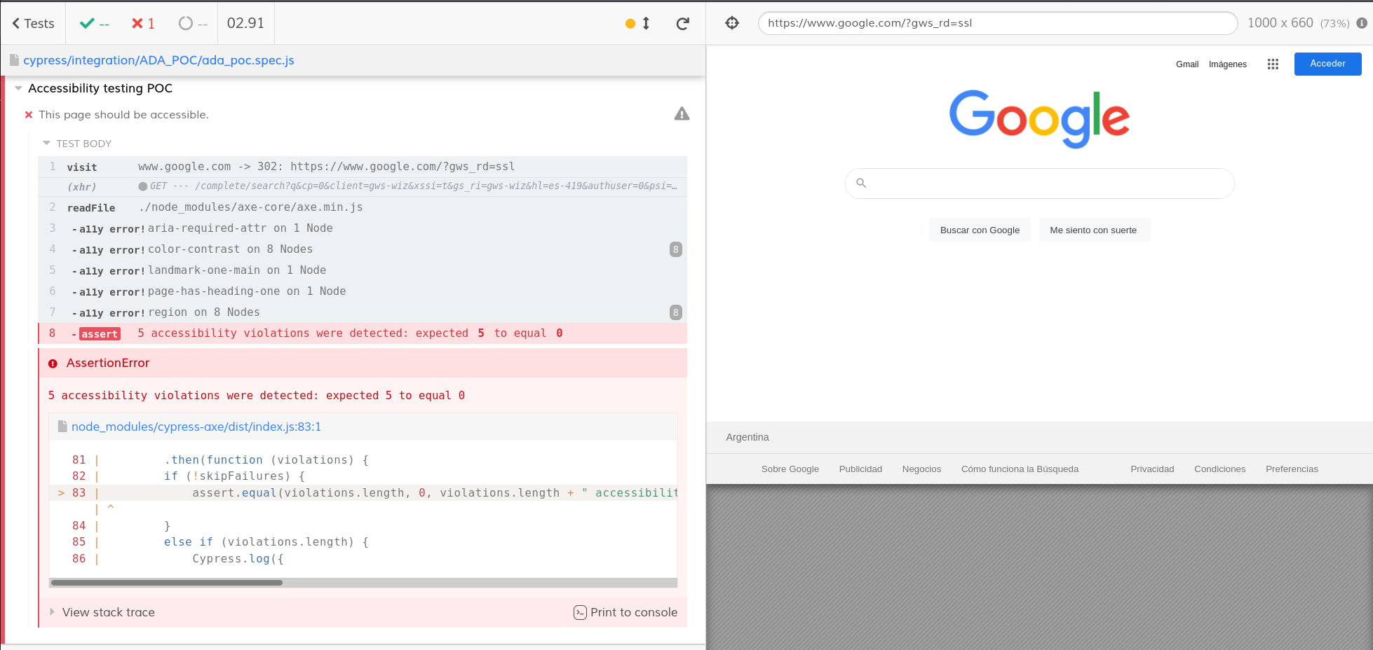The height and width of the screenshot is (650, 1373).
Task: Click the file icon beside the spec path
Action: pyautogui.click(x=14, y=60)
